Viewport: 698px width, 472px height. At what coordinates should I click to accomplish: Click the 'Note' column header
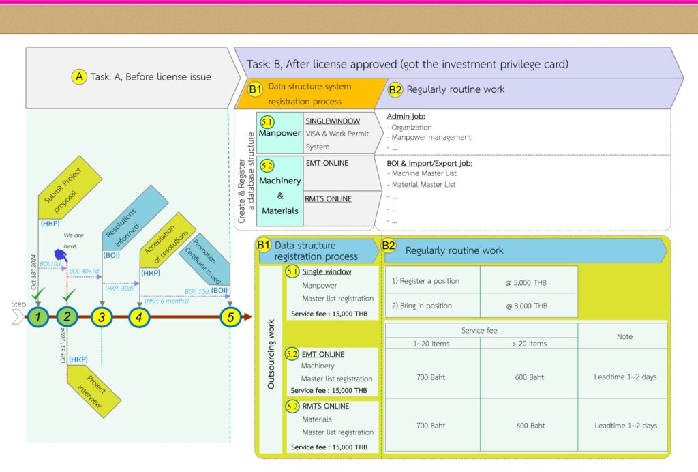(624, 337)
